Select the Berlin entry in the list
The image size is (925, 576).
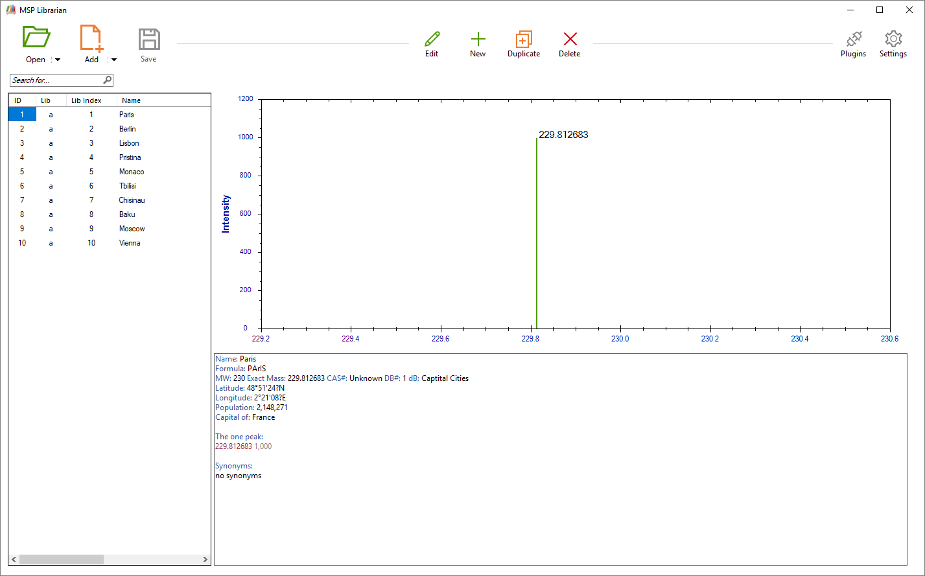click(x=127, y=129)
